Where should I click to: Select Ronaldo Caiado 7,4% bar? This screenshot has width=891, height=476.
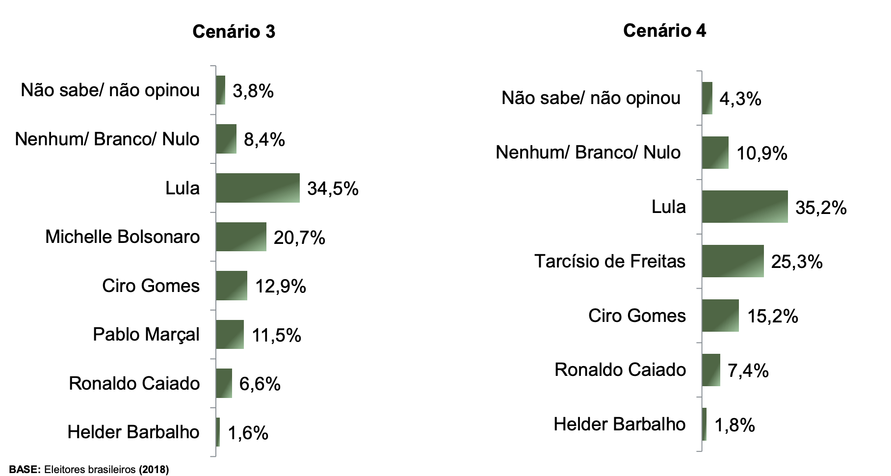(711, 370)
